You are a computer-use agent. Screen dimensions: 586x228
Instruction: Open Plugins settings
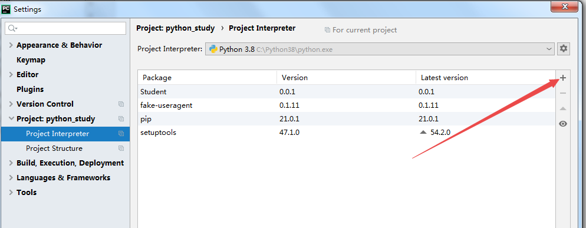[30, 90]
